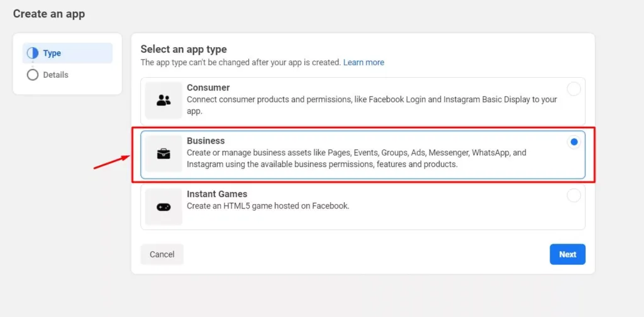Click the Instant Games controller icon
This screenshot has width=644, height=317.
tap(164, 207)
